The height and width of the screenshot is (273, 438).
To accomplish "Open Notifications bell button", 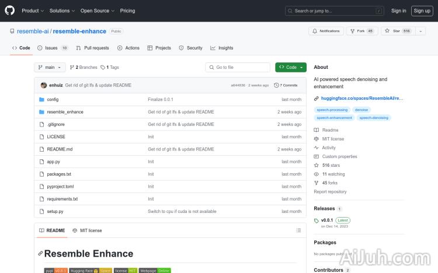I will click(x=326, y=31).
